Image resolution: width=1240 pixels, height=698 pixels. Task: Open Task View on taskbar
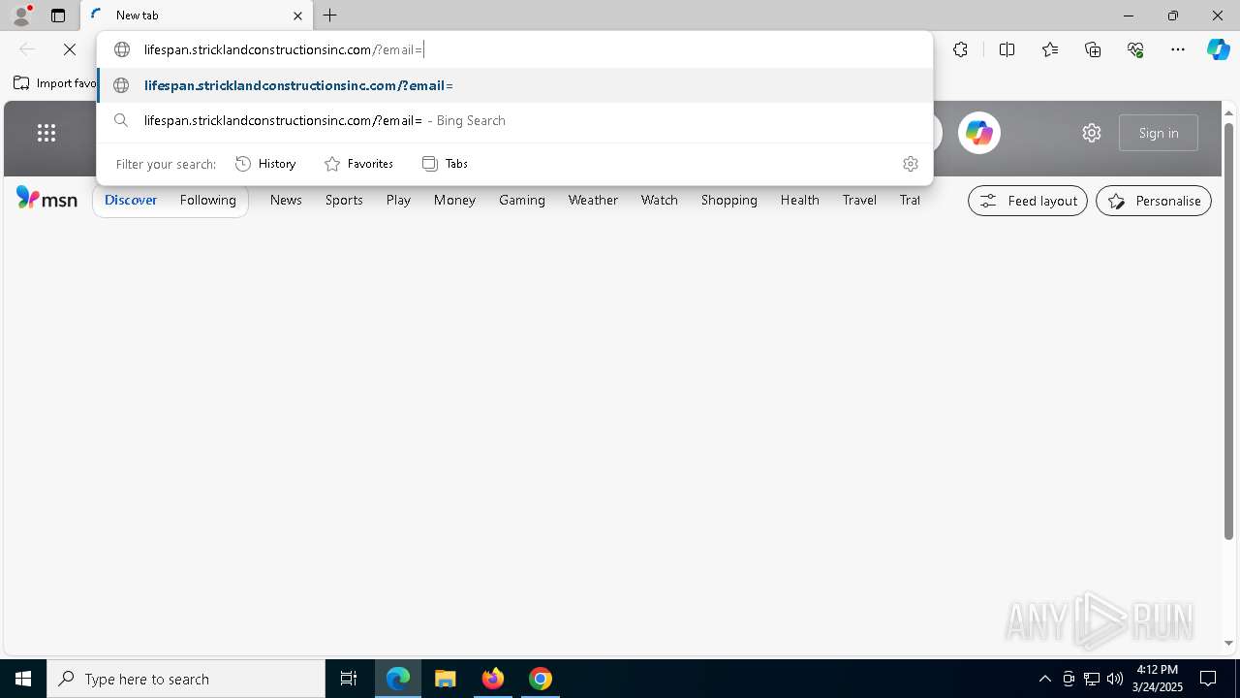[349, 679]
